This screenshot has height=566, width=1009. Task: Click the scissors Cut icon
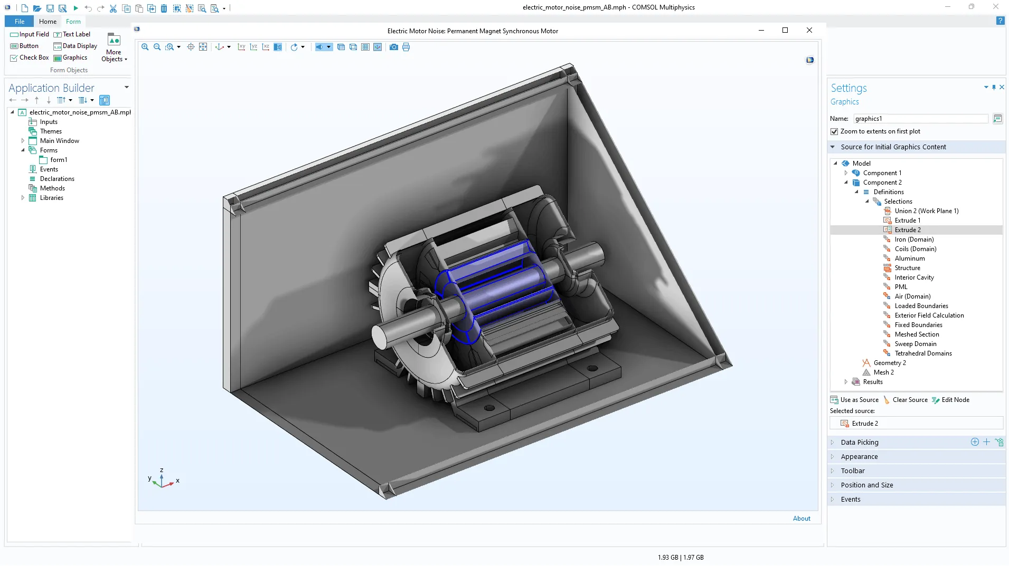click(x=113, y=8)
